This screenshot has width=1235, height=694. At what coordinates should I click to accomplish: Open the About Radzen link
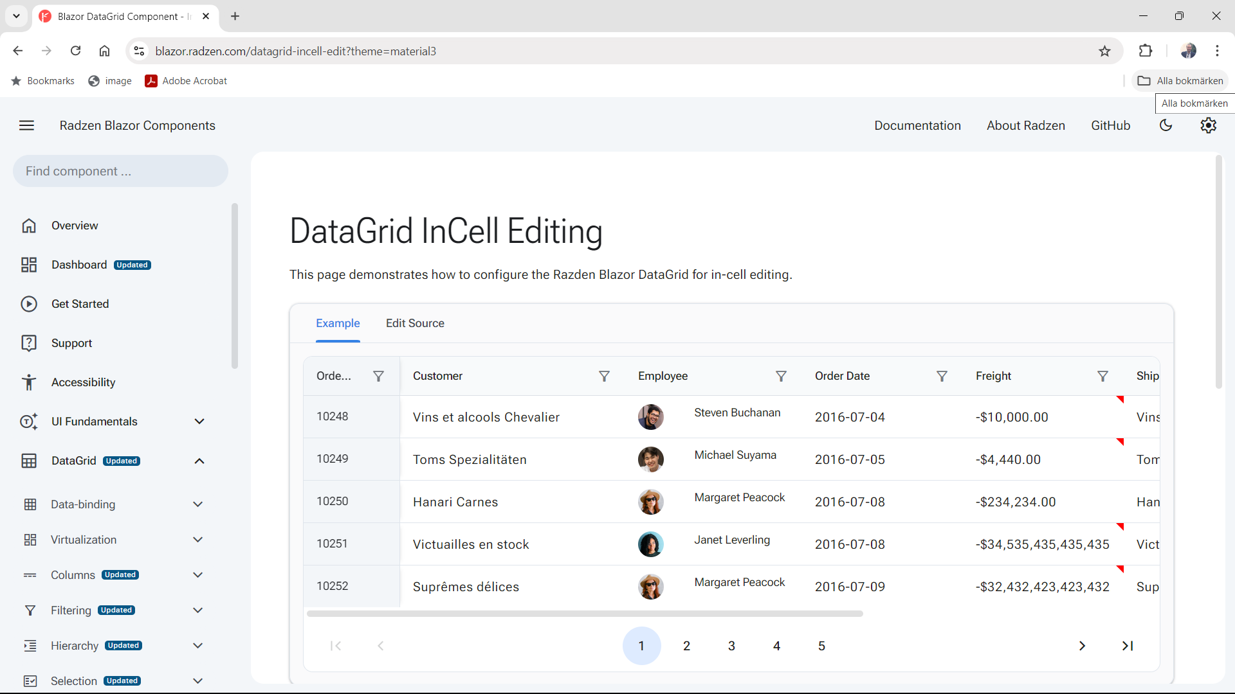[1026, 125]
